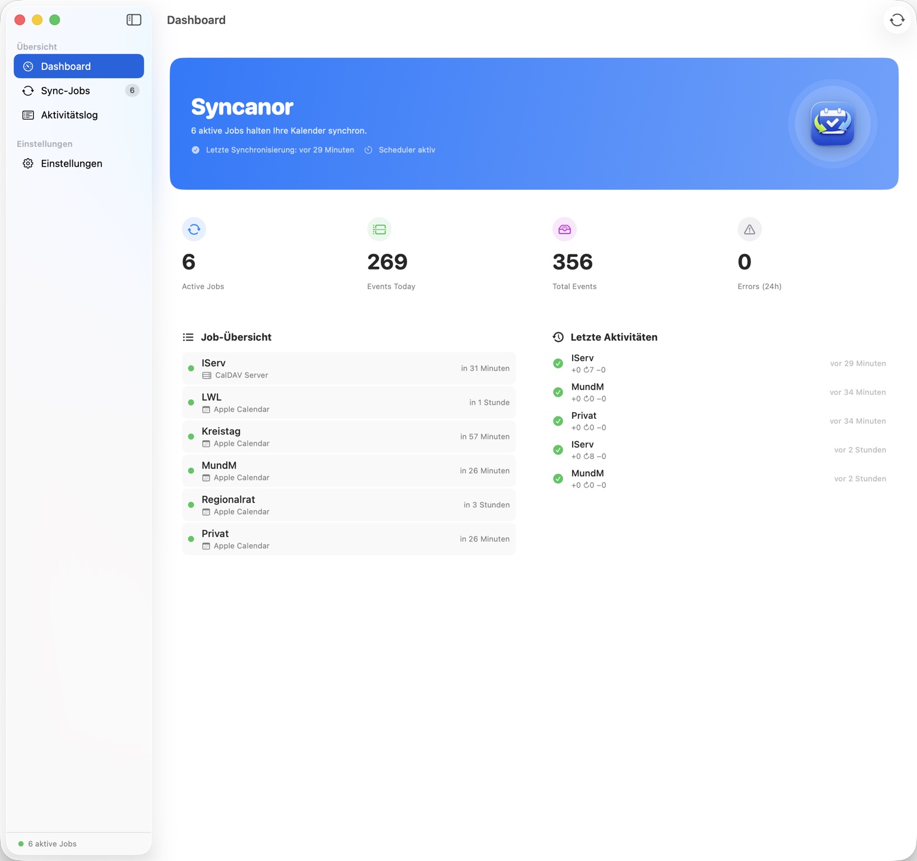Click the sync arrows icon beside Sync-Jobs

pyautogui.click(x=27, y=90)
